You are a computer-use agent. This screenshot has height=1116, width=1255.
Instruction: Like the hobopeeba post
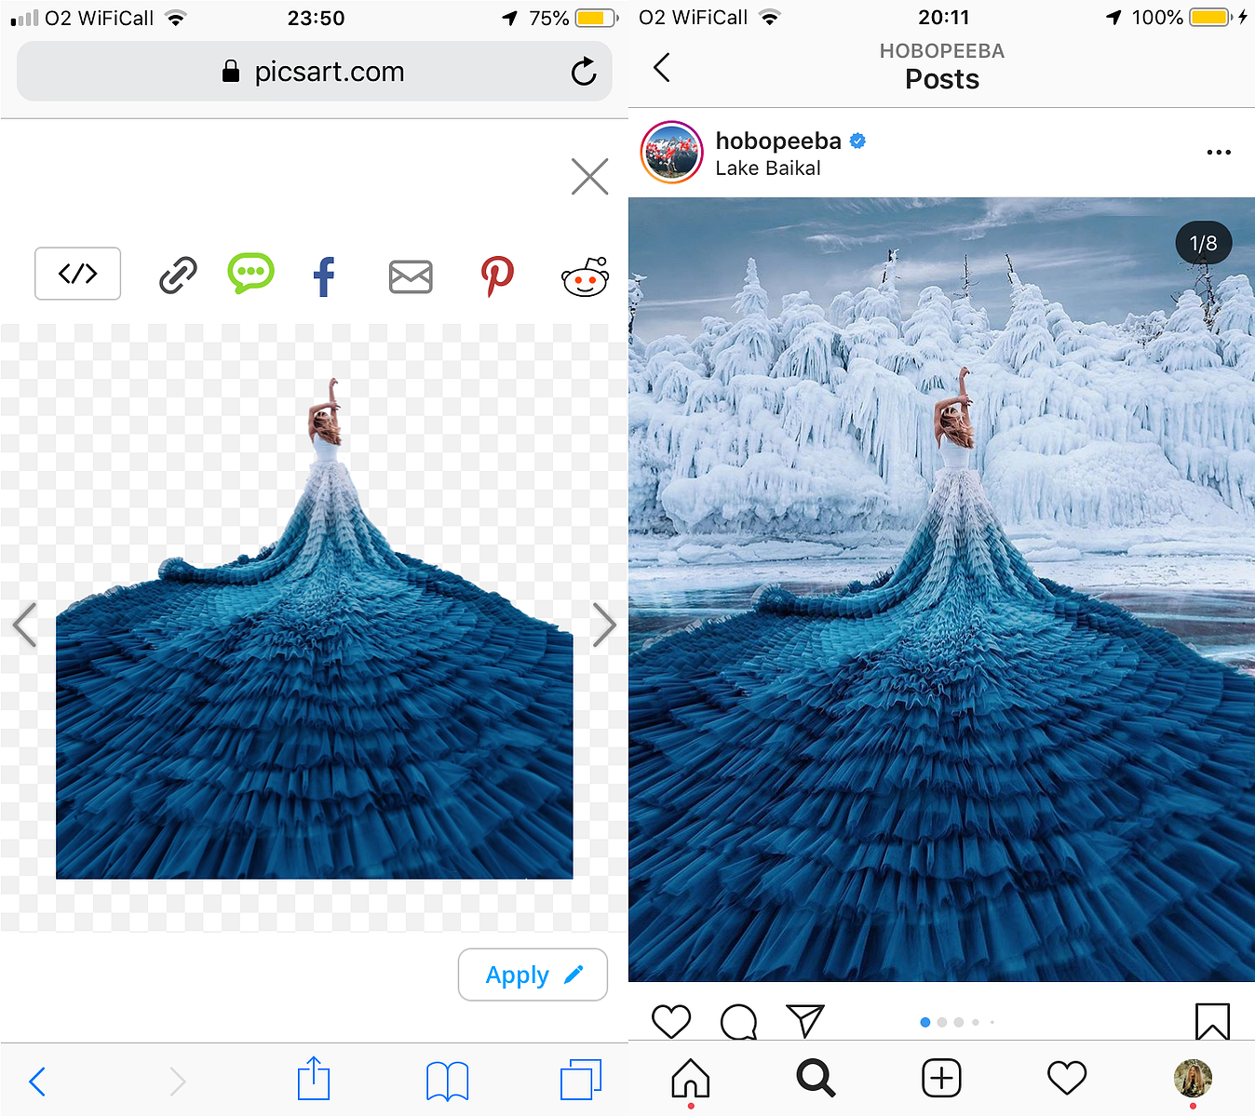670,1021
